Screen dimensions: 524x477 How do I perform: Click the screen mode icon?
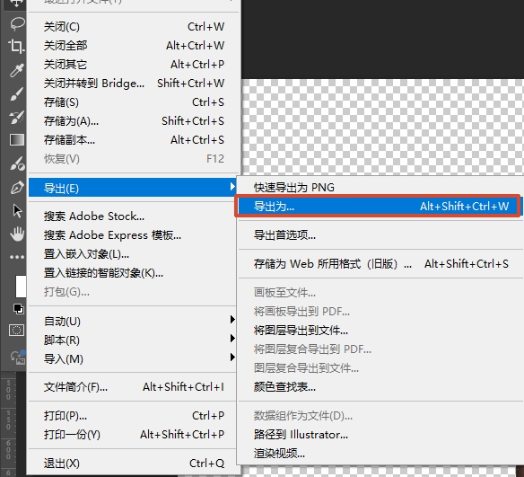17,358
